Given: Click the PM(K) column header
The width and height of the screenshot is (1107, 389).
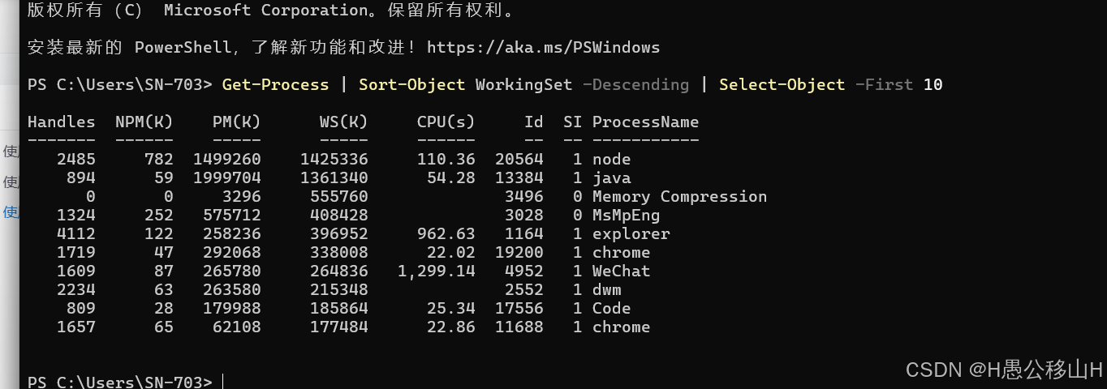Looking at the screenshot, I should pos(237,122).
